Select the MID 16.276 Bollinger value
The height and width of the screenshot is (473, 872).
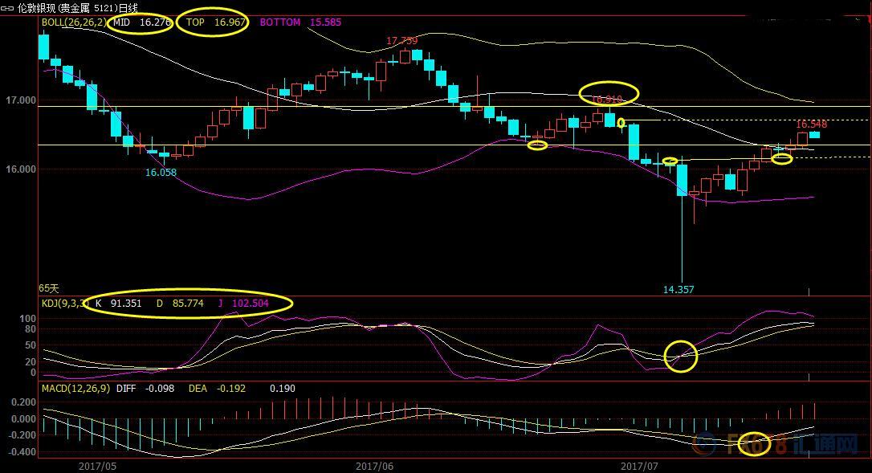point(142,22)
